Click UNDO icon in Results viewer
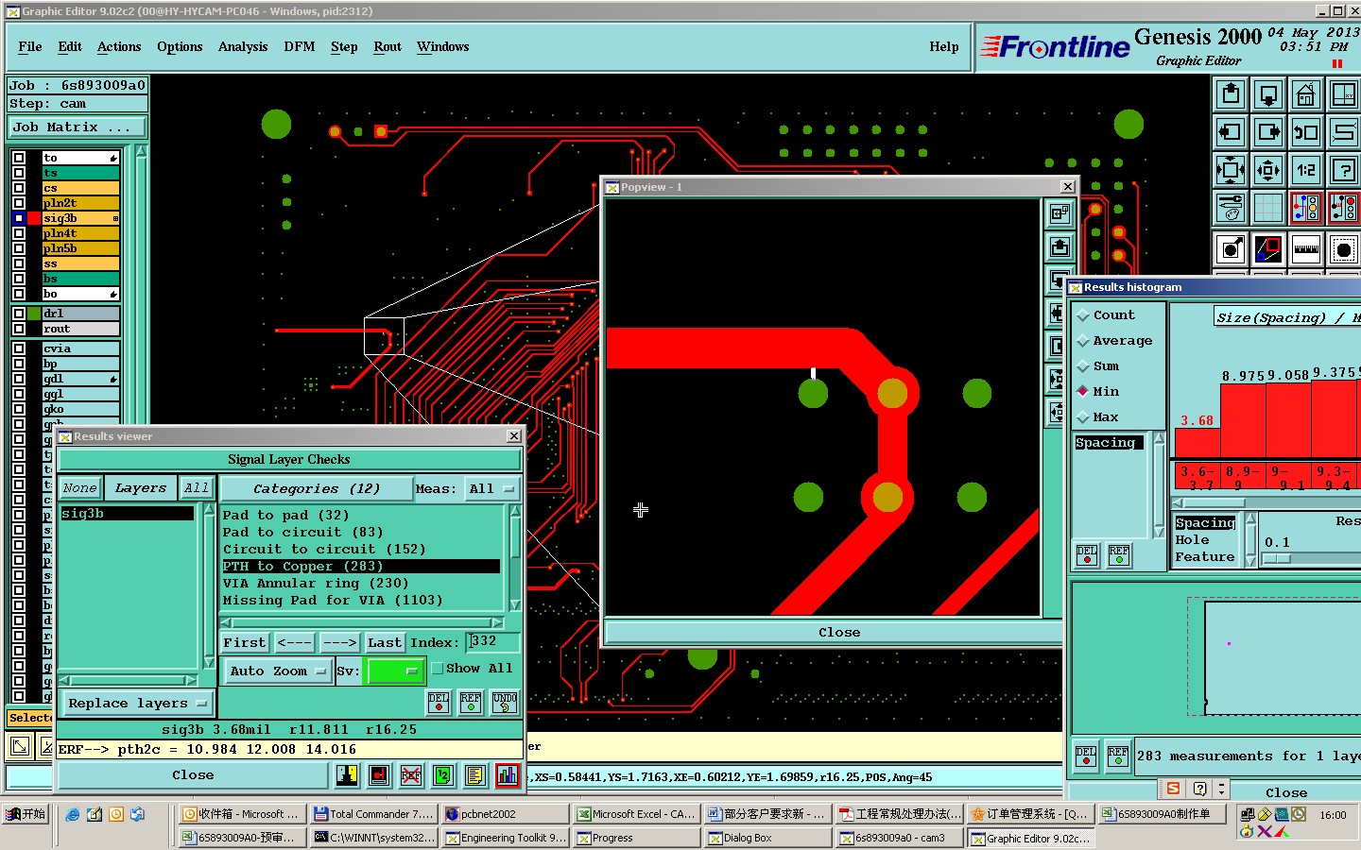 point(504,702)
